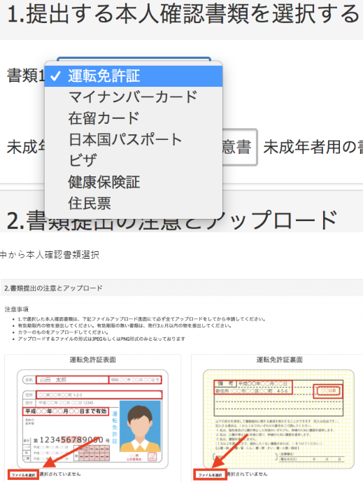Click the 1.提出する本人確認書類を選択する heading
The image size is (363, 487).
183,14
